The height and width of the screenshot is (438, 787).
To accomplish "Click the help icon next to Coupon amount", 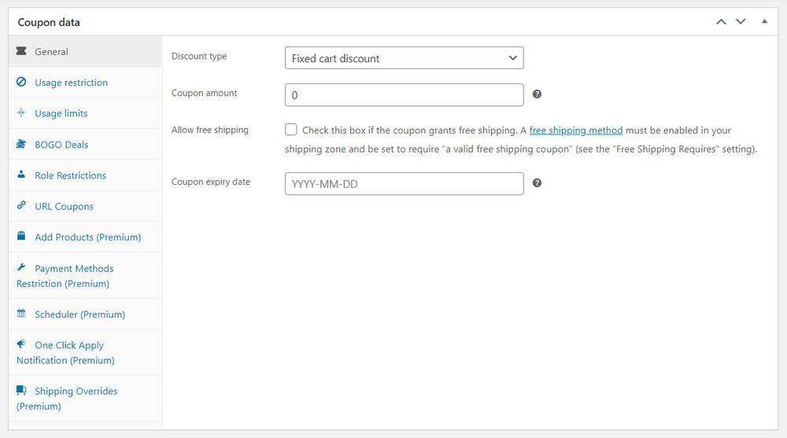I will point(537,94).
